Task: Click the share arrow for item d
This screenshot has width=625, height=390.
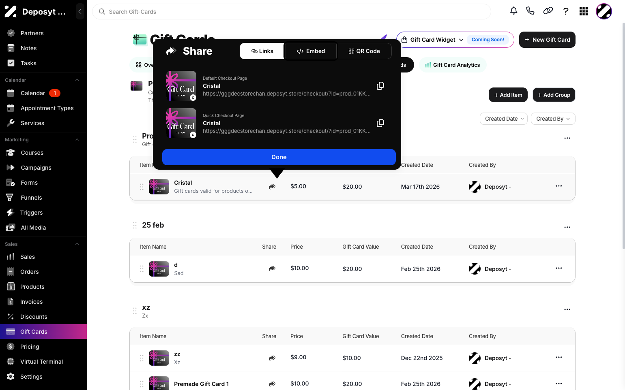Action: (x=272, y=269)
